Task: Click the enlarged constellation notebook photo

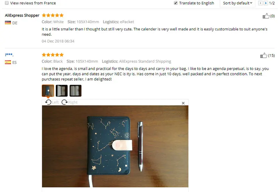Action: pos(115,146)
